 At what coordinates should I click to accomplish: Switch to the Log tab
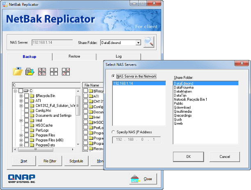(119, 56)
